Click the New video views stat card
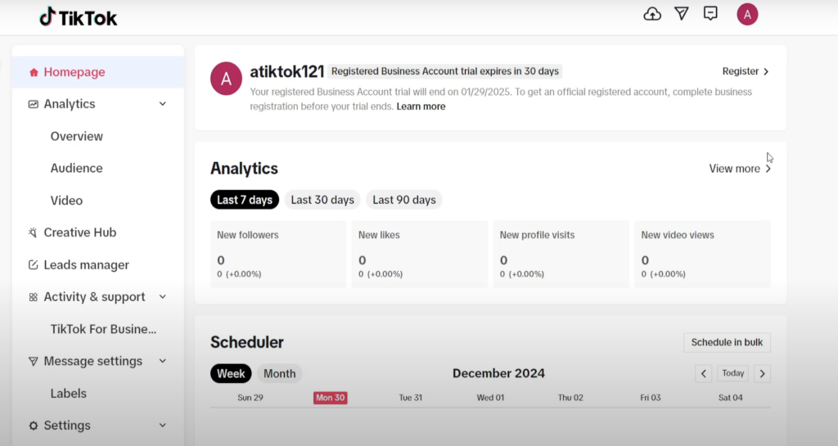 click(702, 255)
